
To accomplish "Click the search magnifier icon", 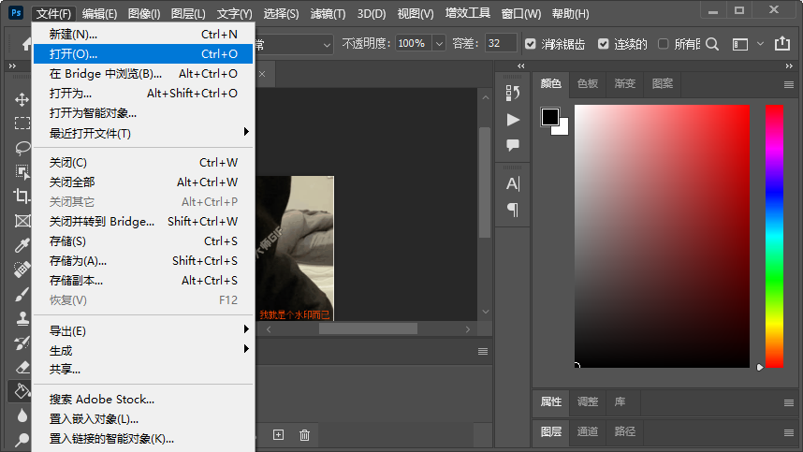I will pos(712,44).
